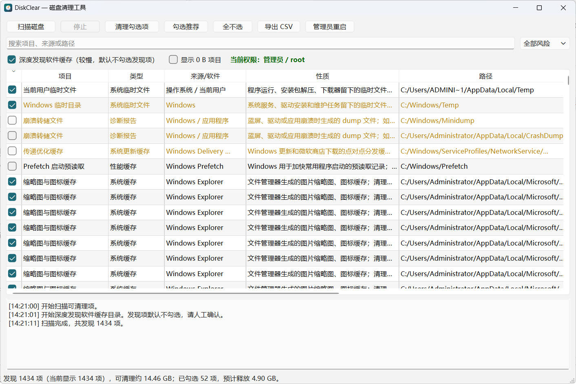The width and height of the screenshot is (576, 384).
Task: Restart as admin via 管理员重启
Action: [x=330, y=27]
